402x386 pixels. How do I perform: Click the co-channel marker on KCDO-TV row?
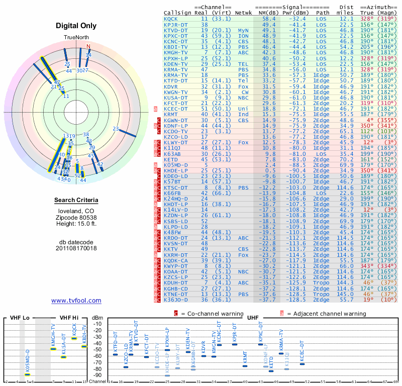tap(159, 132)
